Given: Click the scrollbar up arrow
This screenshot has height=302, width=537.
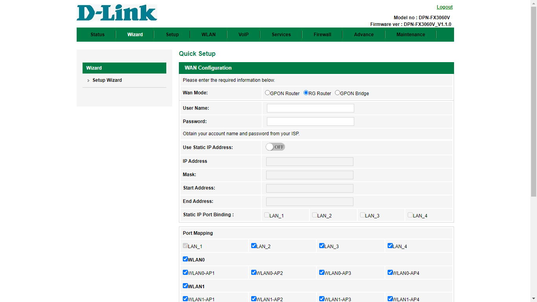Looking at the screenshot, I should (533, 3).
